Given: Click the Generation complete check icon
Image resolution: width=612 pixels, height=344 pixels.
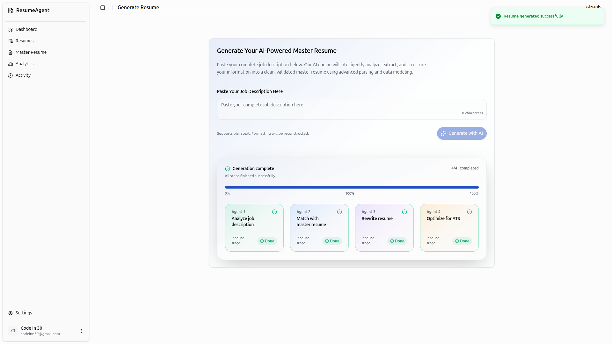Looking at the screenshot, I should tap(228, 169).
